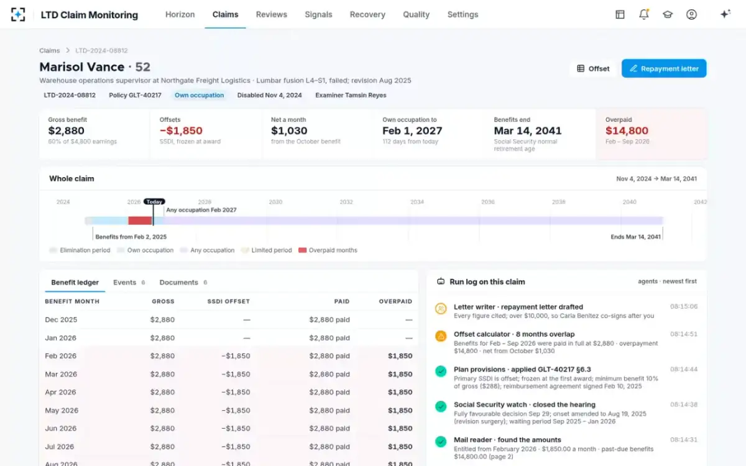The height and width of the screenshot is (466, 746).
Task: Open Social Security watch closed hearing entry
Action: coord(566,413)
